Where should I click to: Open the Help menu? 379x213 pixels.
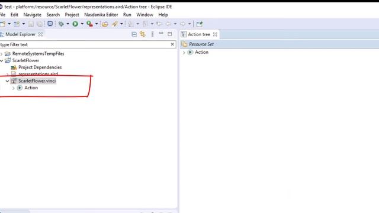pos(163,15)
